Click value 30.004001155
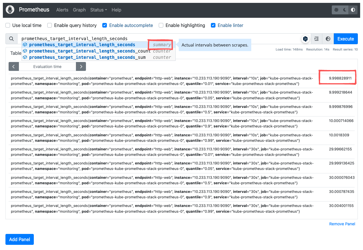Screen dimensions: 363x250 (x=341, y=206)
